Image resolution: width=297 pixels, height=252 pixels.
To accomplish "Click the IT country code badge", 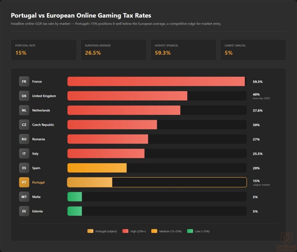I will (24, 154).
